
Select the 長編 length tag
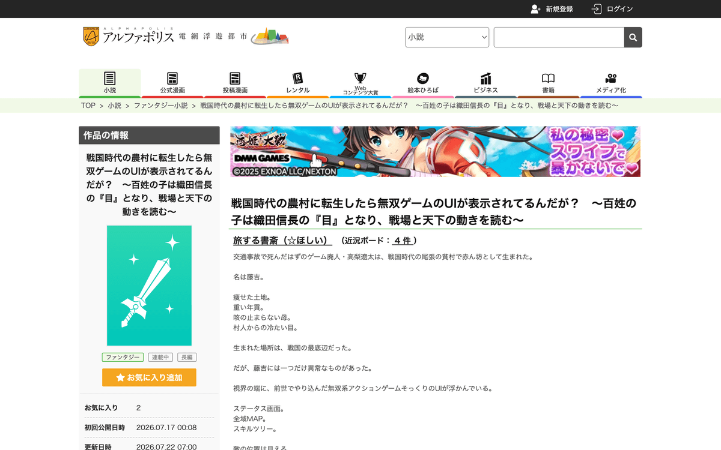[187, 357]
